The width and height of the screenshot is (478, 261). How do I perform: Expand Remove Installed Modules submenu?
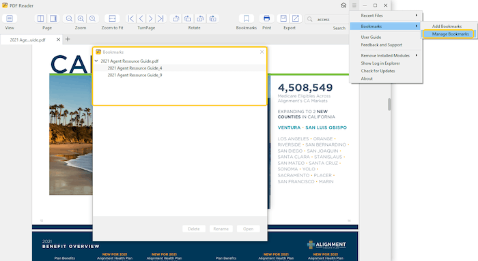tap(386, 55)
